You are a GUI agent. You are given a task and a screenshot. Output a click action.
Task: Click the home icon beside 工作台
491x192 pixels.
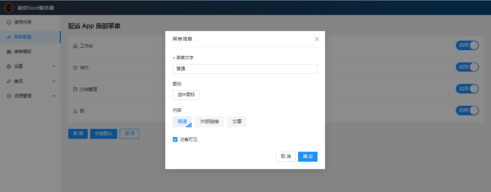[75, 46]
